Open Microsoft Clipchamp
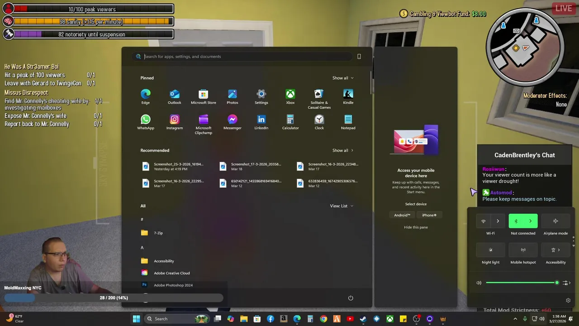Viewport: 579px width, 326px height. 203,125
